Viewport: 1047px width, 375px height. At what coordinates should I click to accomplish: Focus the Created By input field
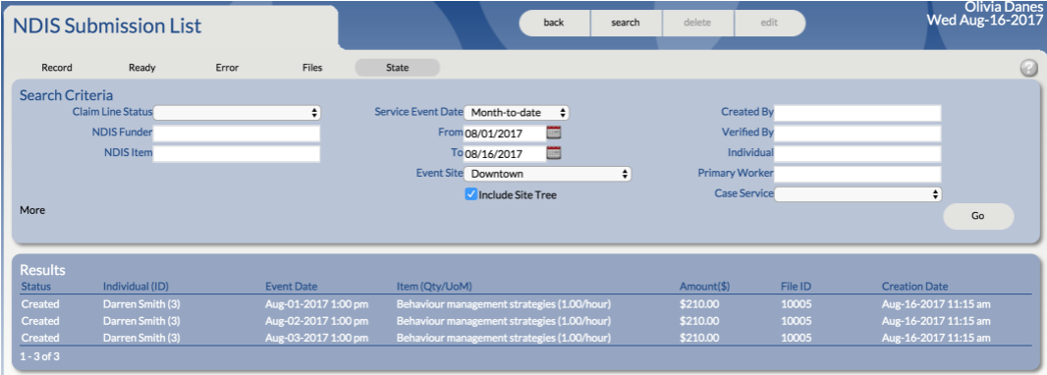[858, 113]
